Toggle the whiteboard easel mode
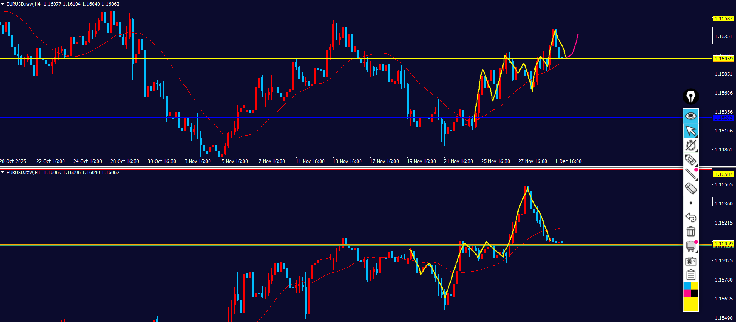 [690, 246]
